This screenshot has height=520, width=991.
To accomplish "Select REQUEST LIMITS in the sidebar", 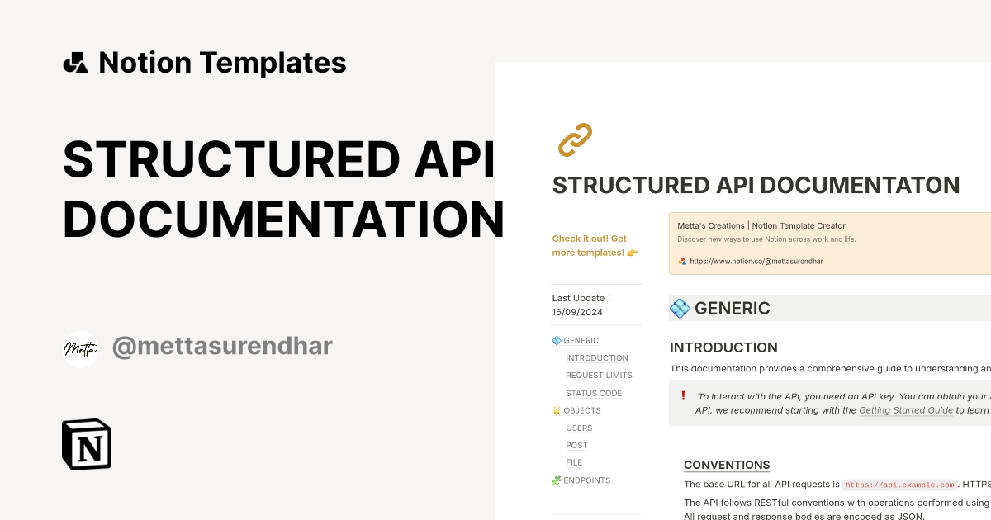I will [x=599, y=376].
